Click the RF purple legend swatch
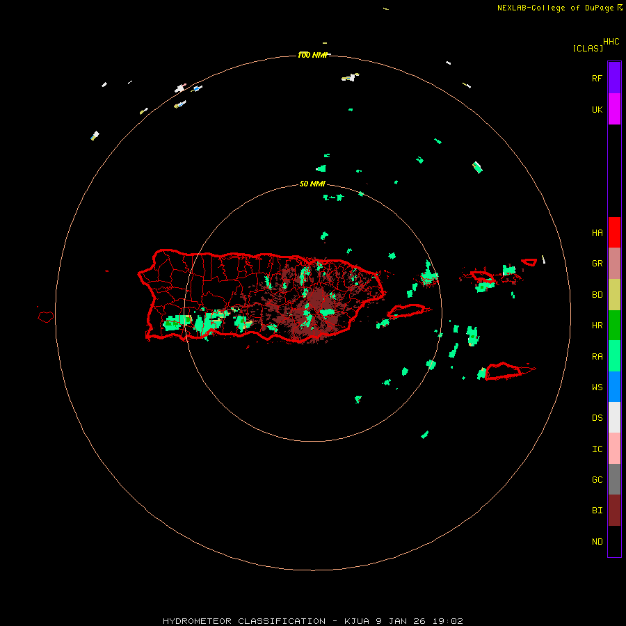This screenshot has width=626, height=626. pos(614,78)
